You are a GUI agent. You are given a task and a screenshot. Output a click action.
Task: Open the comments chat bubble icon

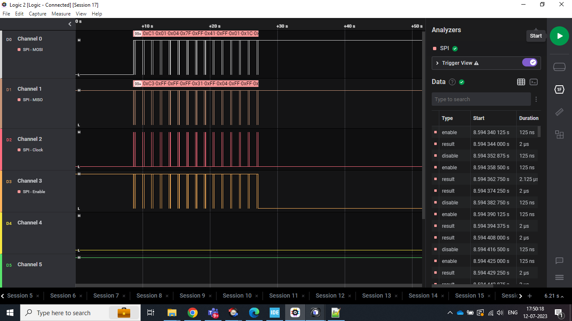coord(559,261)
